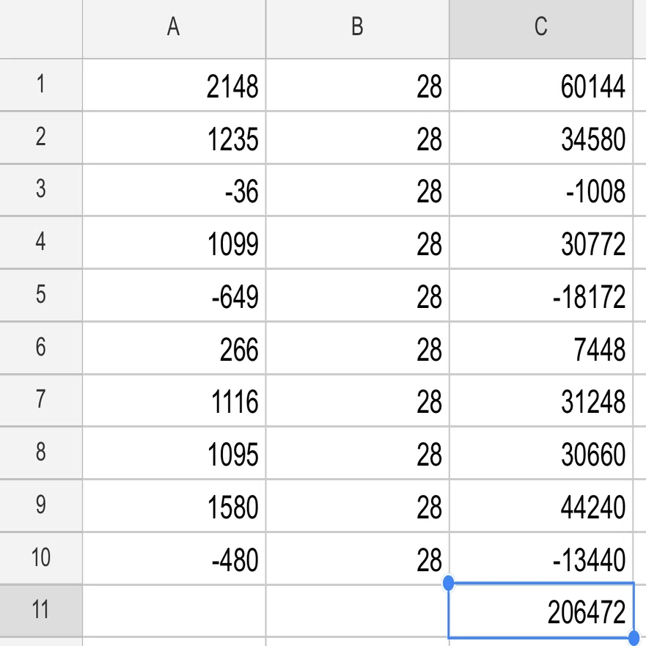Click cell containing 1235
646x646 pixels.
coord(174,137)
